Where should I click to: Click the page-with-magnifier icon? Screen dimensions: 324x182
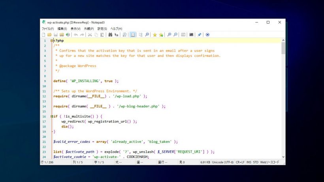pyautogui.click(x=124, y=35)
